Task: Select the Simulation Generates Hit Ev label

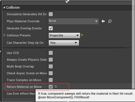Action: click(x=27, y=14)
